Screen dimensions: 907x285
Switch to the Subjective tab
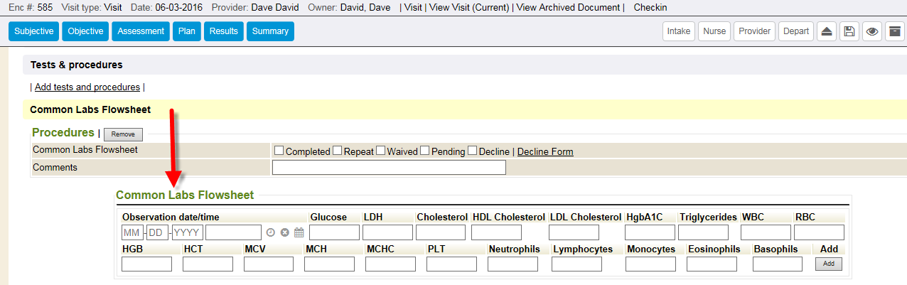[33, 31]
